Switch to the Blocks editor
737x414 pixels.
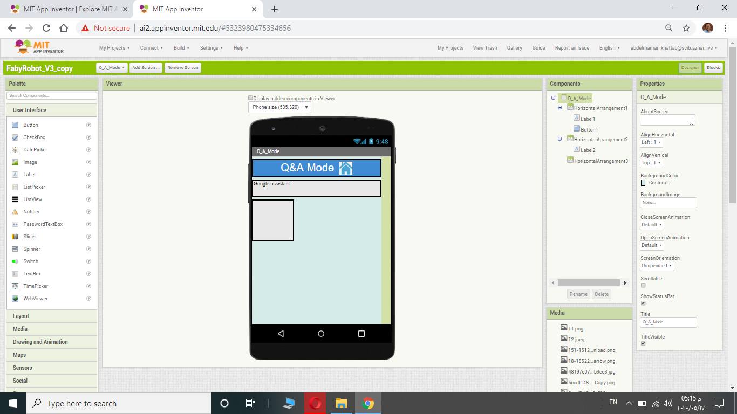[713, 67]
